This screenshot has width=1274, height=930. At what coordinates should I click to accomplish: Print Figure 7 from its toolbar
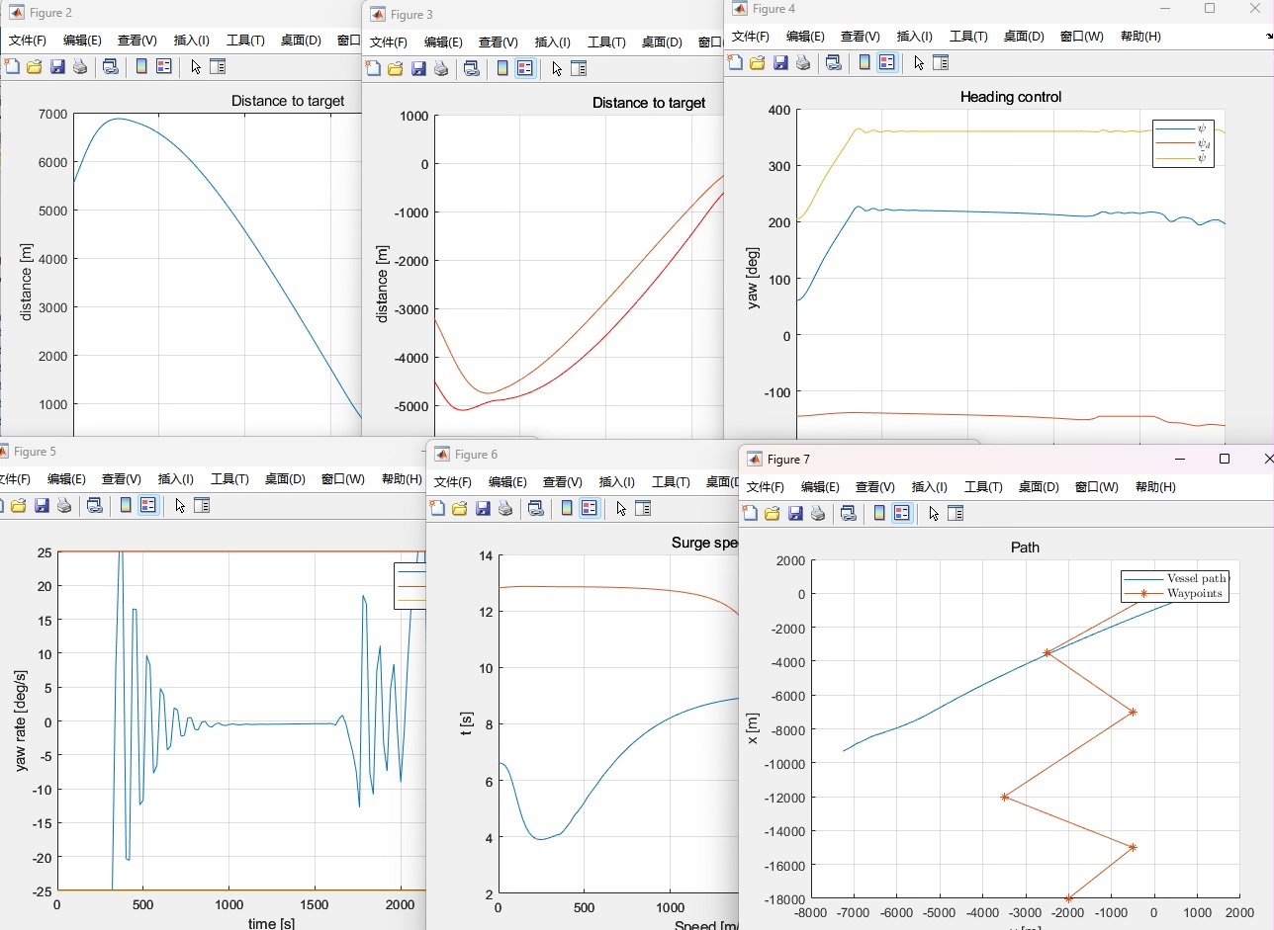818,513
